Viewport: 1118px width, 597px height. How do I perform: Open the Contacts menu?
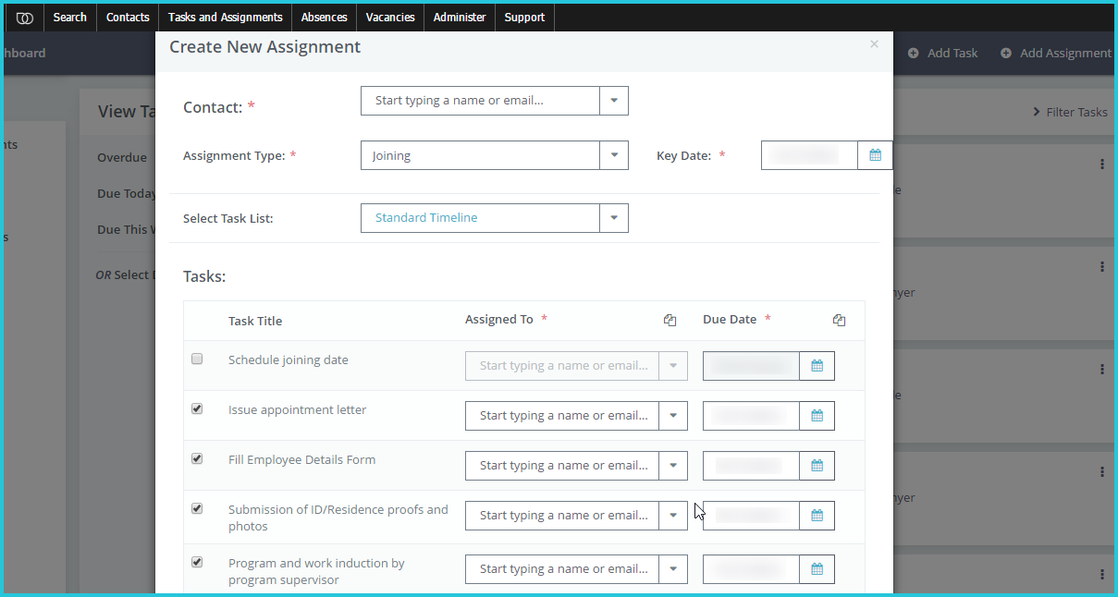pyautogui.click(x=128, y=18)
